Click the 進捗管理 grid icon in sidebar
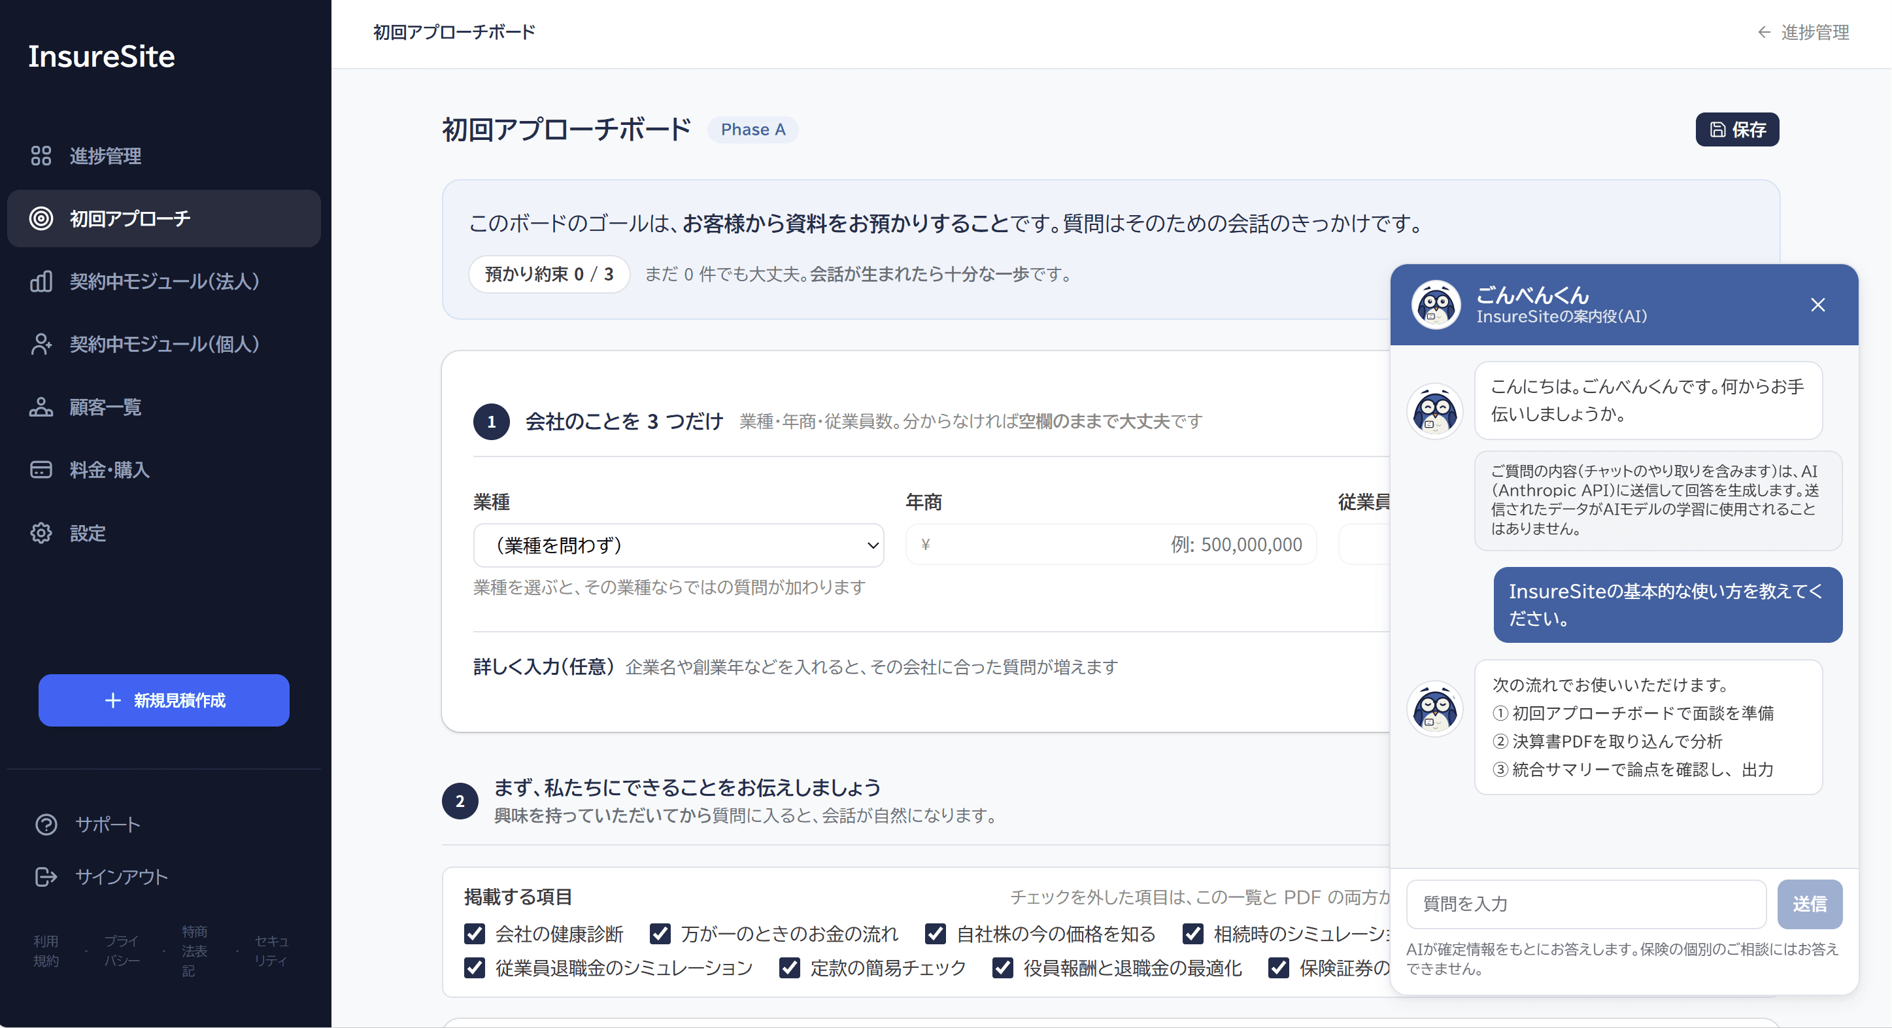The width and height of the screenshot is (1892, 1028). [41, 156]
